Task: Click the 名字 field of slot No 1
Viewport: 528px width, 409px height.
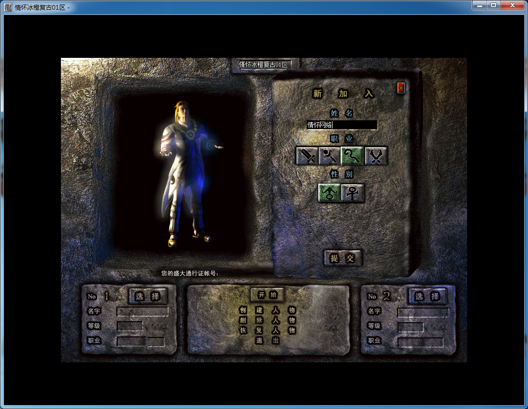Action: [x=143, y=312]
